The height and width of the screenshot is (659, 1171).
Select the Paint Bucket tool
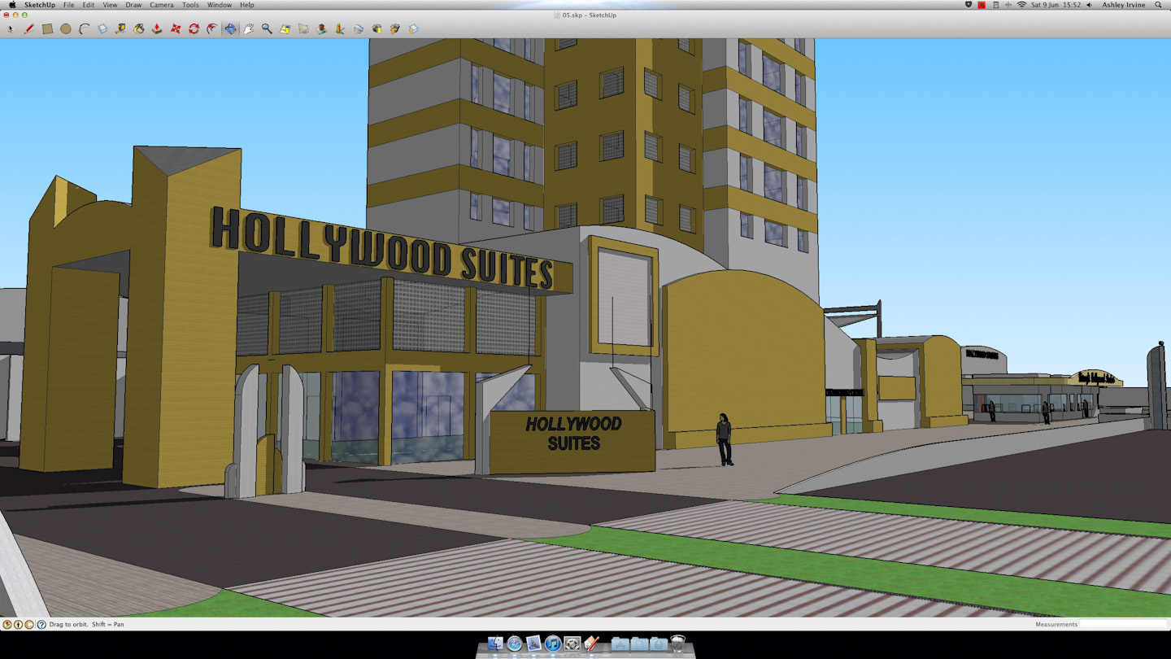(139, 28)
